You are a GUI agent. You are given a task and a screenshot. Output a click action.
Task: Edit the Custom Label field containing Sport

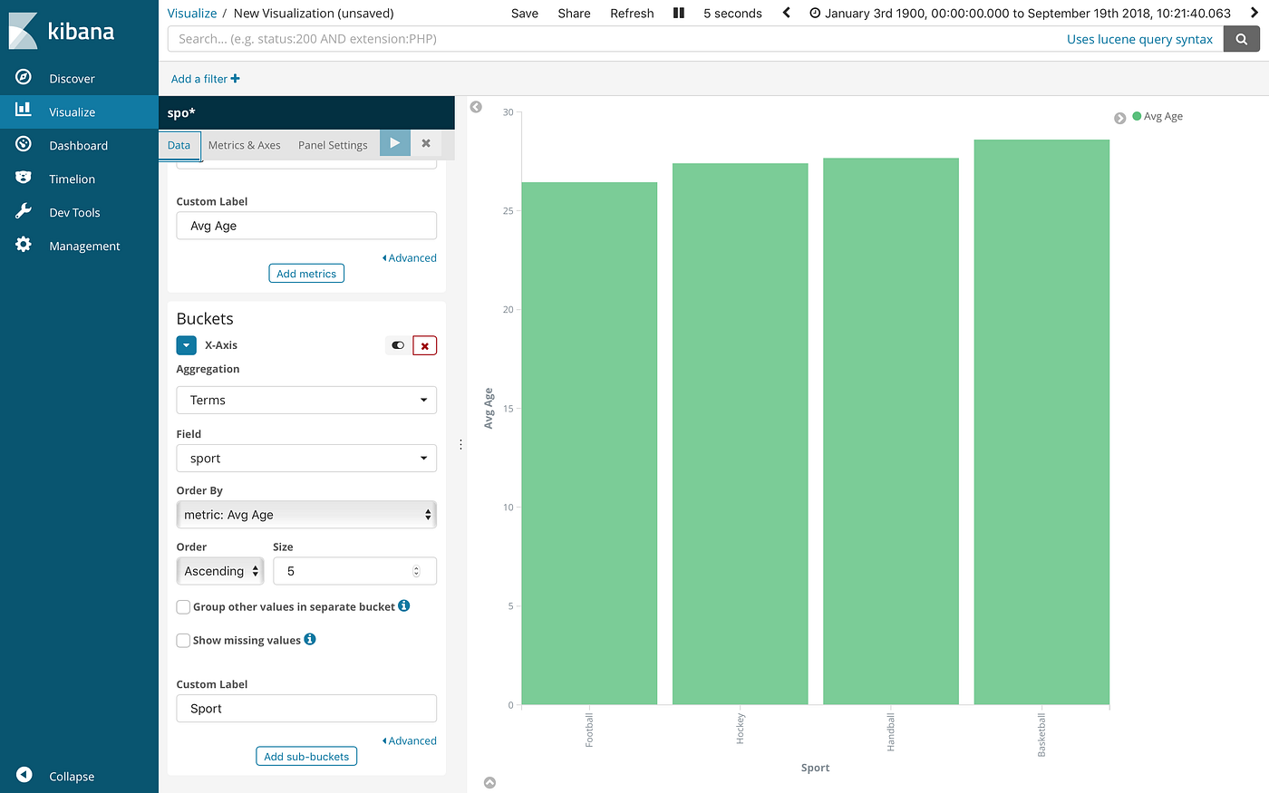[x=305, y=708]
